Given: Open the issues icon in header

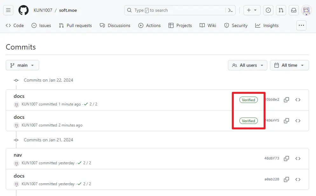Looking at the screenshot, I should tap(268, 10).
